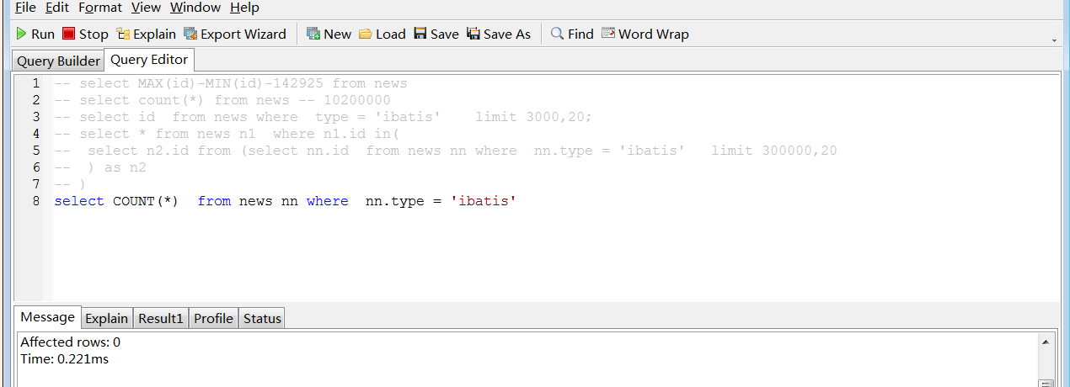View the Status tab
The width and height of the screenshot is (1070, 387).
[262, 318]
